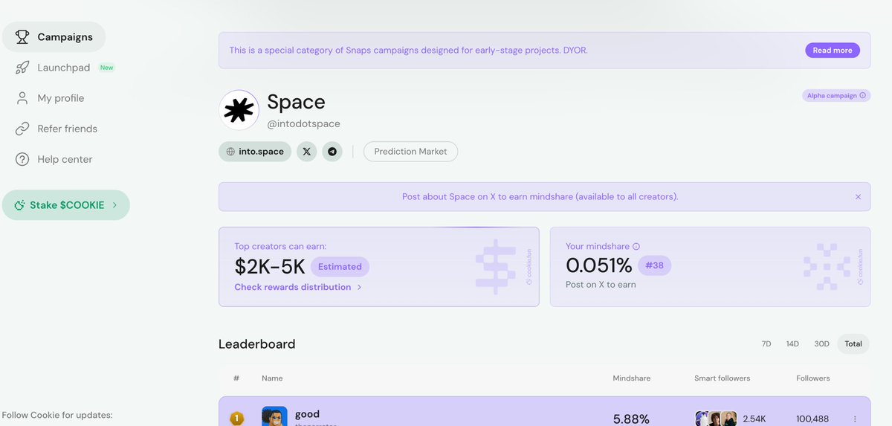Click the Prediction Market tag

coord(410,152)
